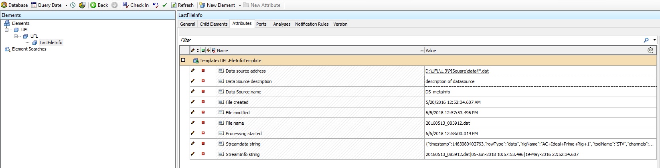Switch to the Child Elements tab
660x168 pixels.
(213, 24)
